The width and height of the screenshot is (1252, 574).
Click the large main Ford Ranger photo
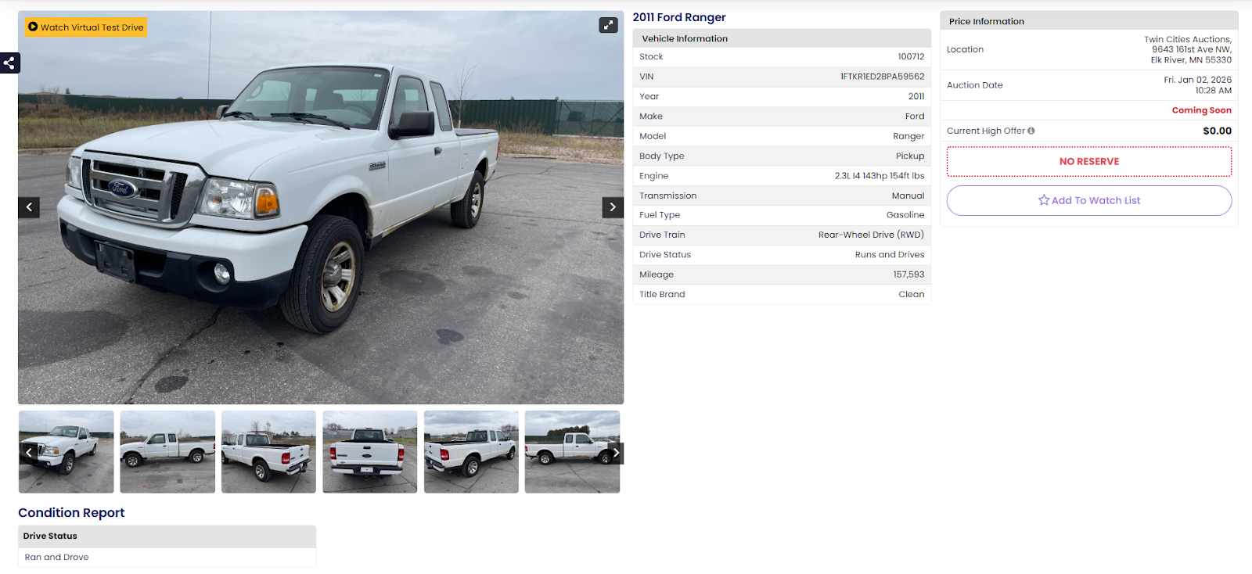click(x=321, y=207)
